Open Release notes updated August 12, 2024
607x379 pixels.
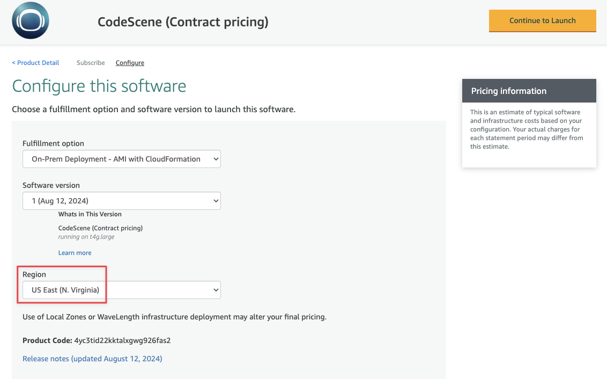tap(92, 359)
